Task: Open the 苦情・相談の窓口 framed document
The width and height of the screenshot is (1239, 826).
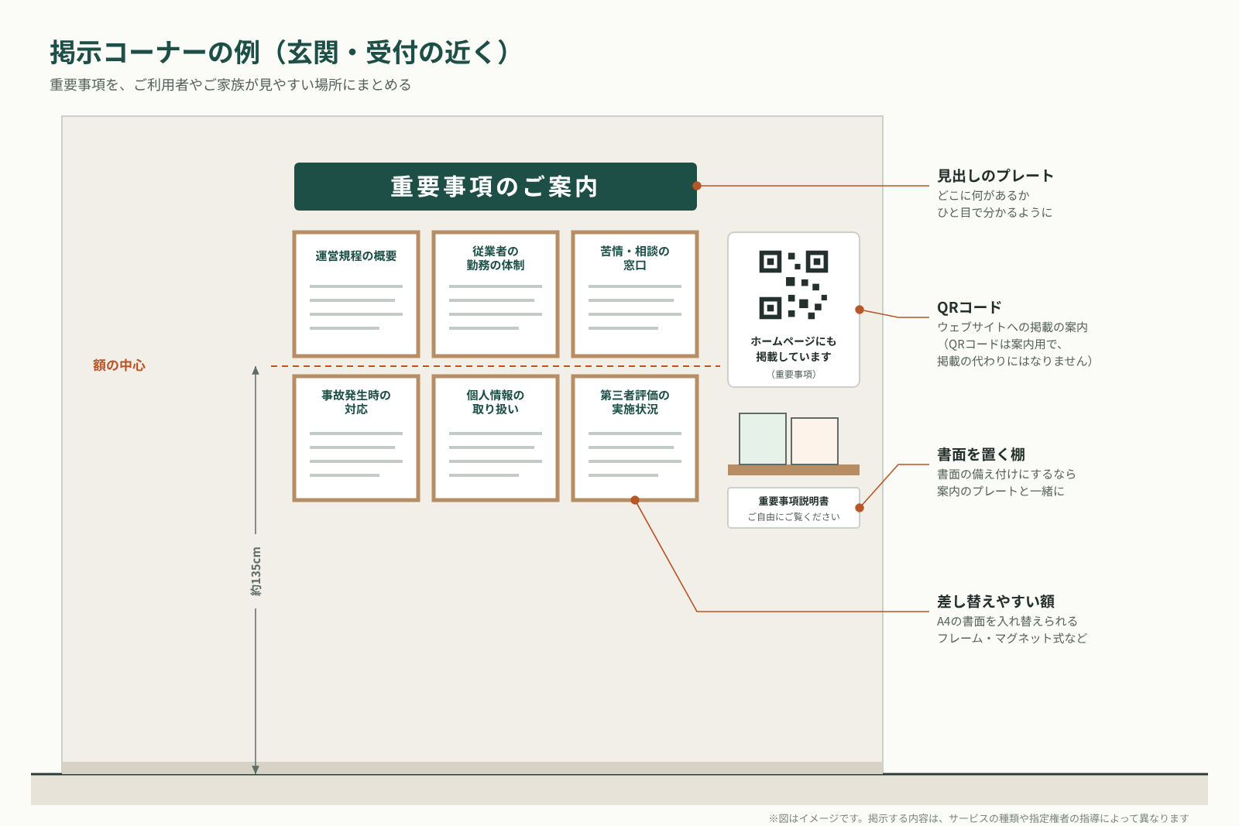Action: [635, 294]
